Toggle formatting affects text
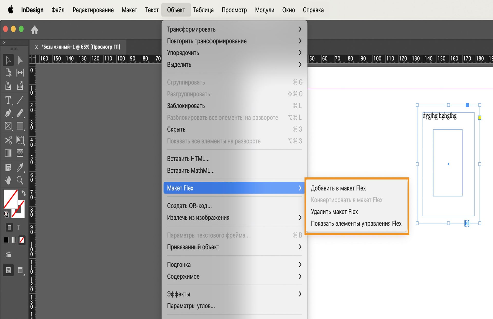 pyautogui.click(x=19, y=227)
